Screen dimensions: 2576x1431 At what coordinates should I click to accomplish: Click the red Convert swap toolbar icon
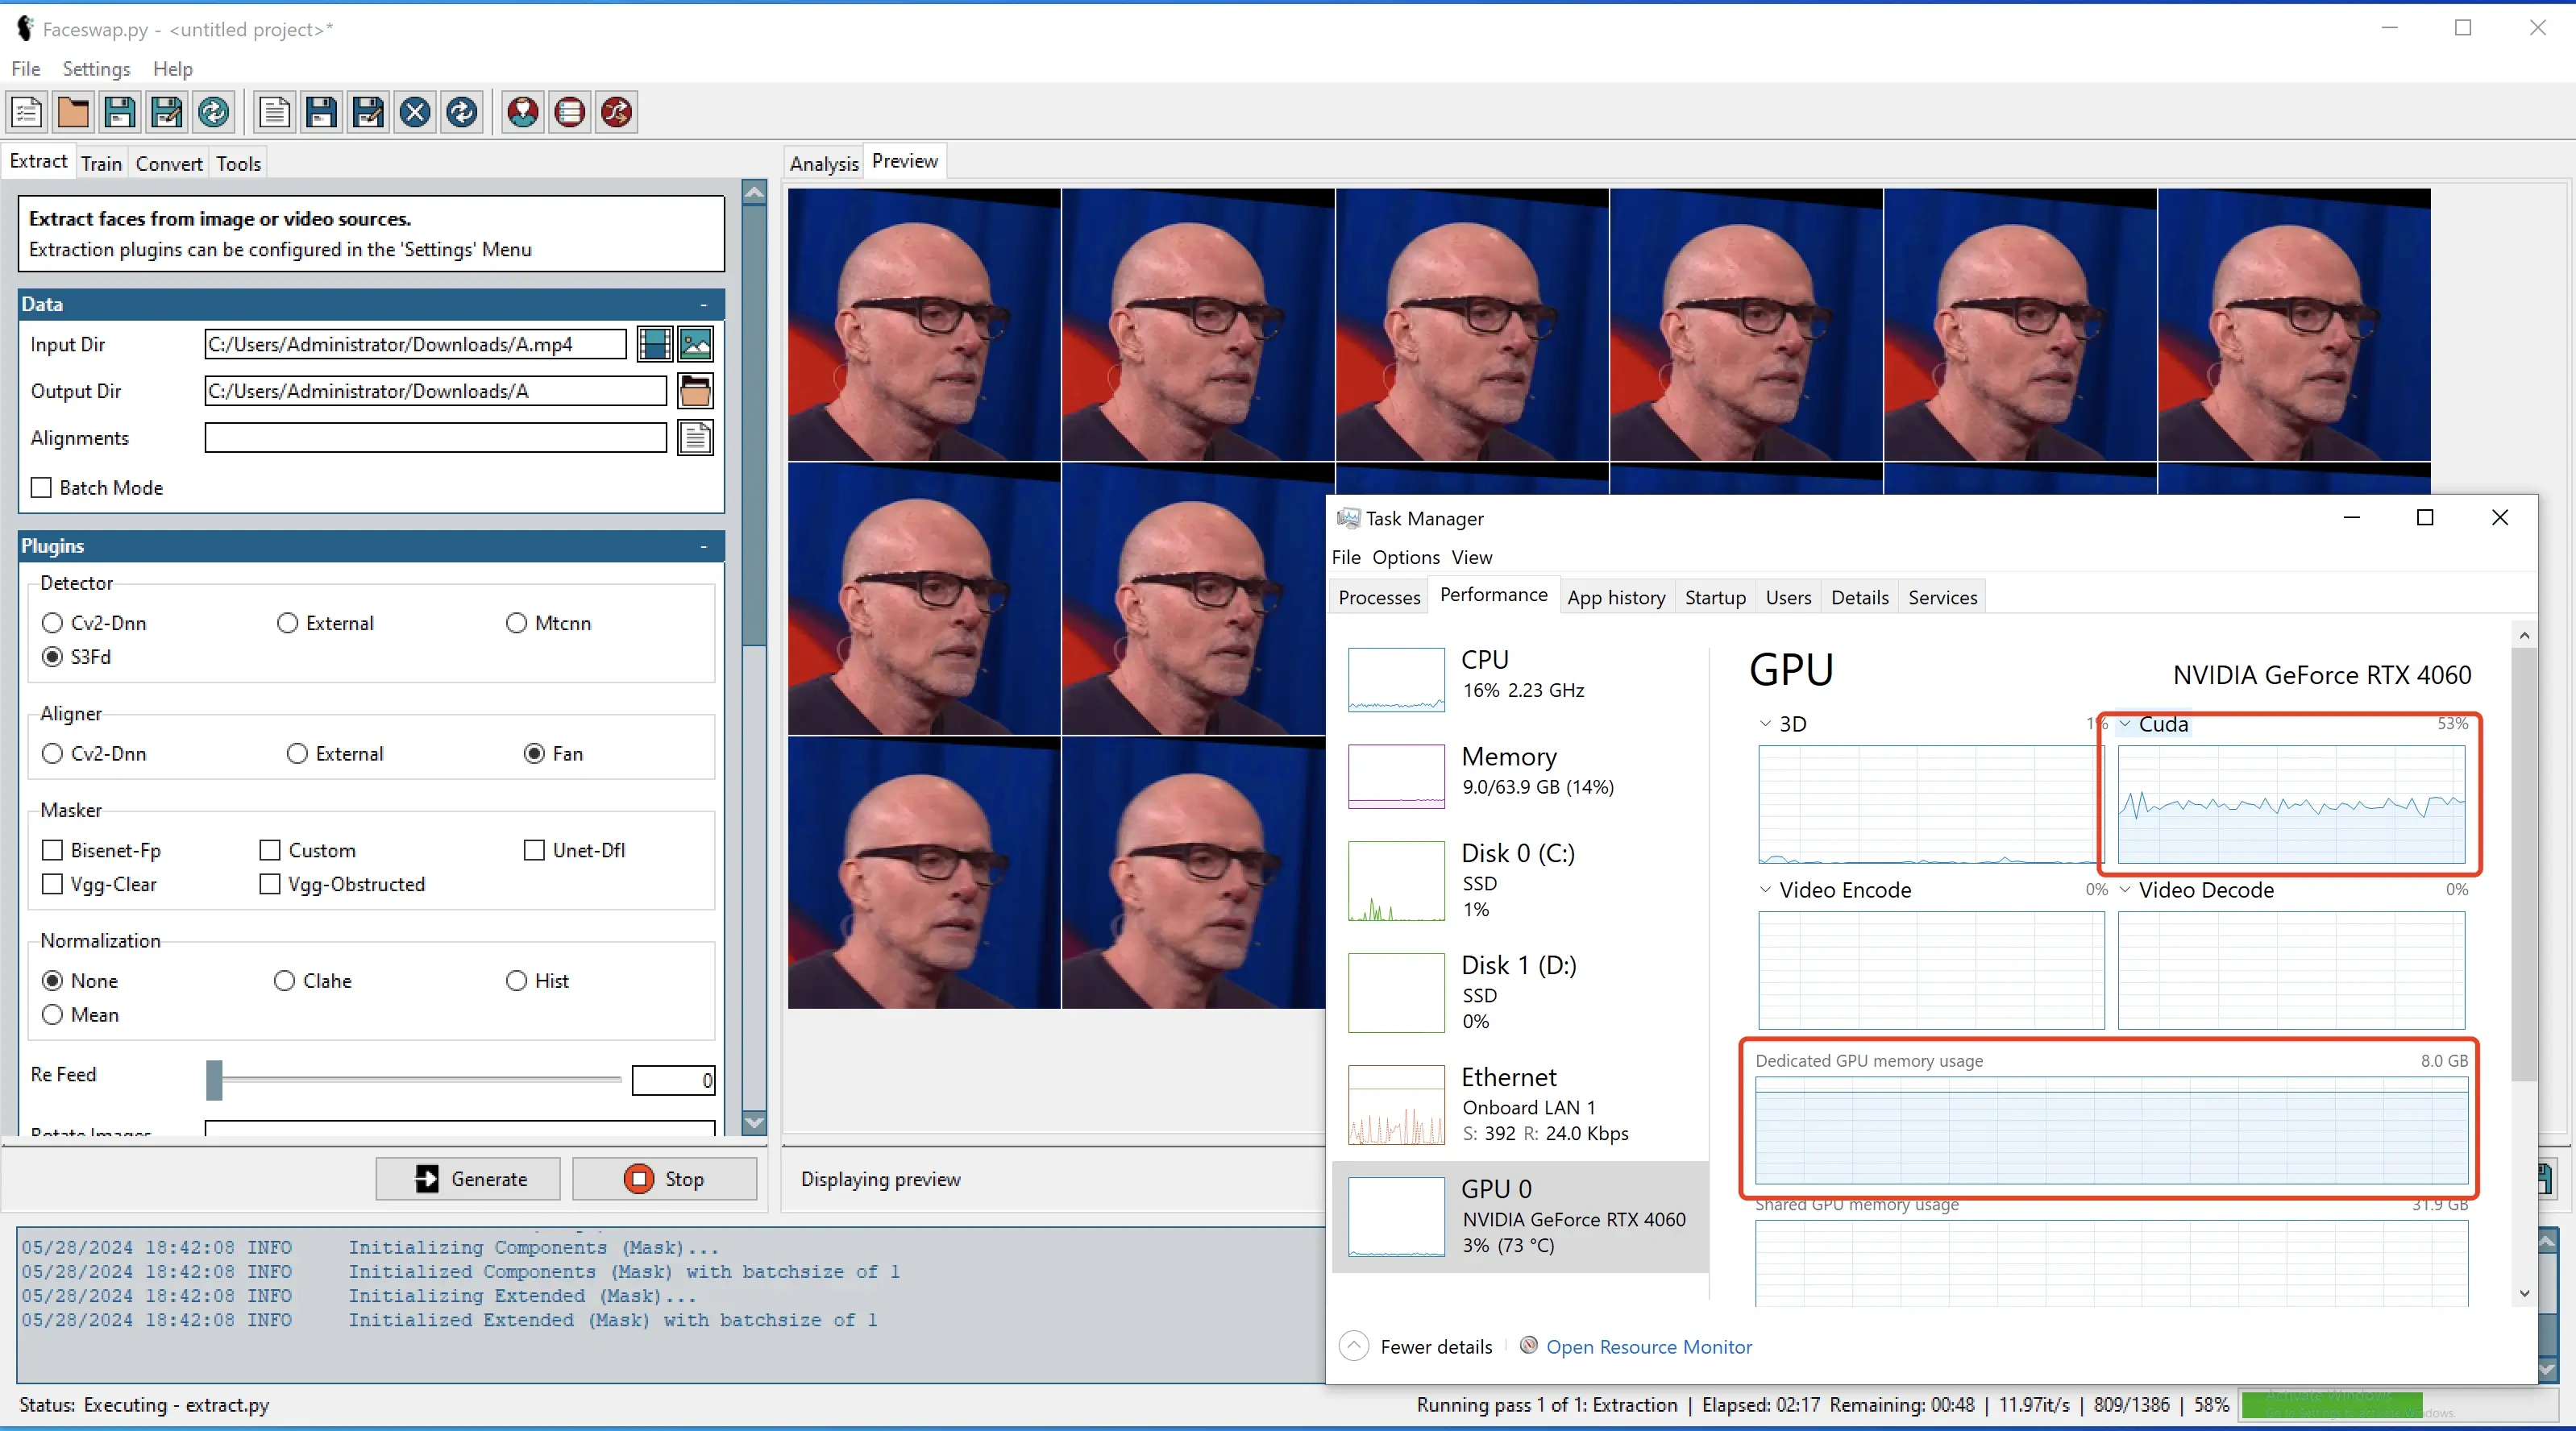click(x=616, y=112)
